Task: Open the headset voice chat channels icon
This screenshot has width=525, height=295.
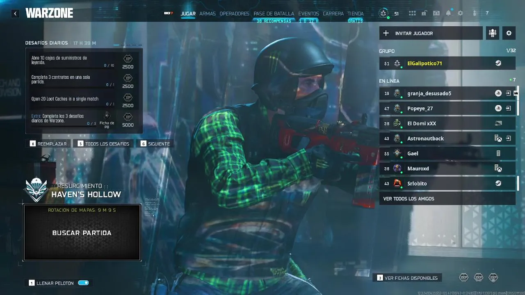Action: 436,14
